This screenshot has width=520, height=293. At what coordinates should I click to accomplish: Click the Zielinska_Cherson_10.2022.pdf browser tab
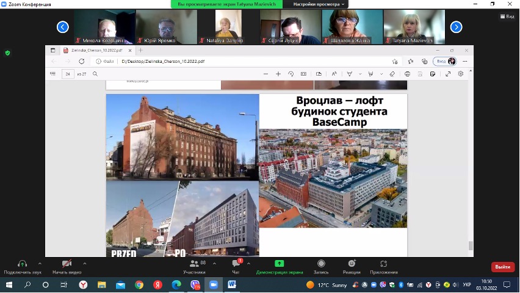[96, 51]
